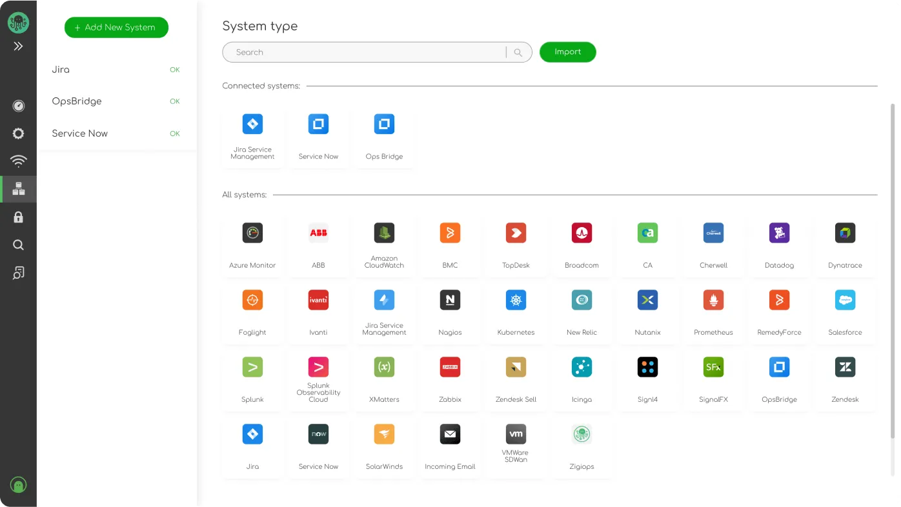Screen dimensions: 901x507
Task: Select the Datadog system tile
Action: click(779, 246)
